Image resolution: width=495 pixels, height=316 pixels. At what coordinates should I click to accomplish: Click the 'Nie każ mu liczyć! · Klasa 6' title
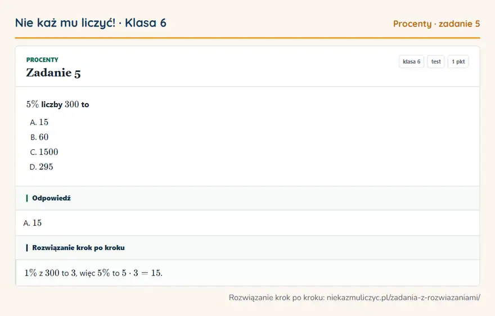[91, 23]
